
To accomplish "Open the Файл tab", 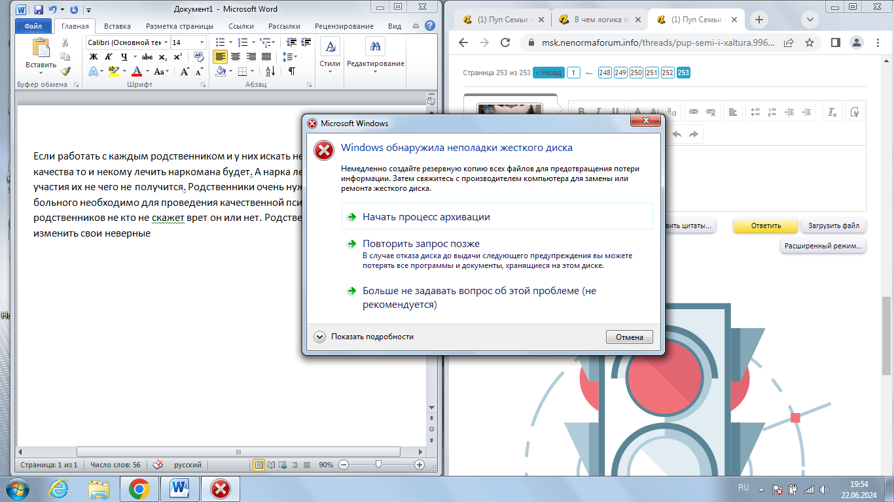I will (33, 26).
